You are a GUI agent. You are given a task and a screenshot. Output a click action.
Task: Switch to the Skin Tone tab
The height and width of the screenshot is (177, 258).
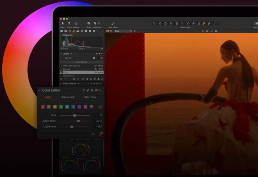point(90,97)
